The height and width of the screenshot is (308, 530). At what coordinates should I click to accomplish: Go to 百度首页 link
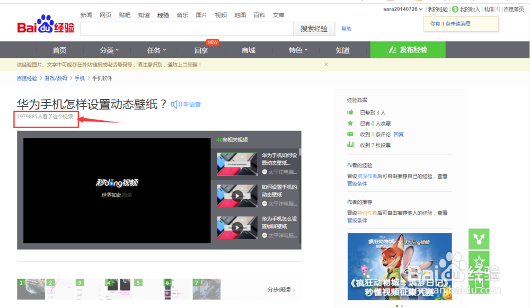click(x=514, y=9)
